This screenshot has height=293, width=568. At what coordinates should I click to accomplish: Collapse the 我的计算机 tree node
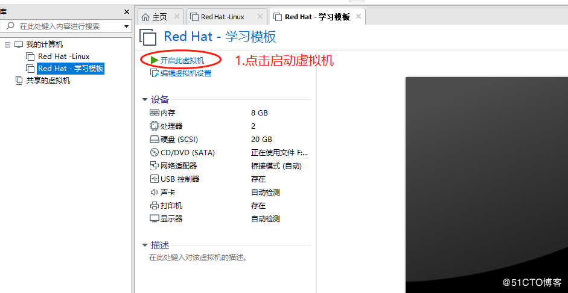coord(8,45)
